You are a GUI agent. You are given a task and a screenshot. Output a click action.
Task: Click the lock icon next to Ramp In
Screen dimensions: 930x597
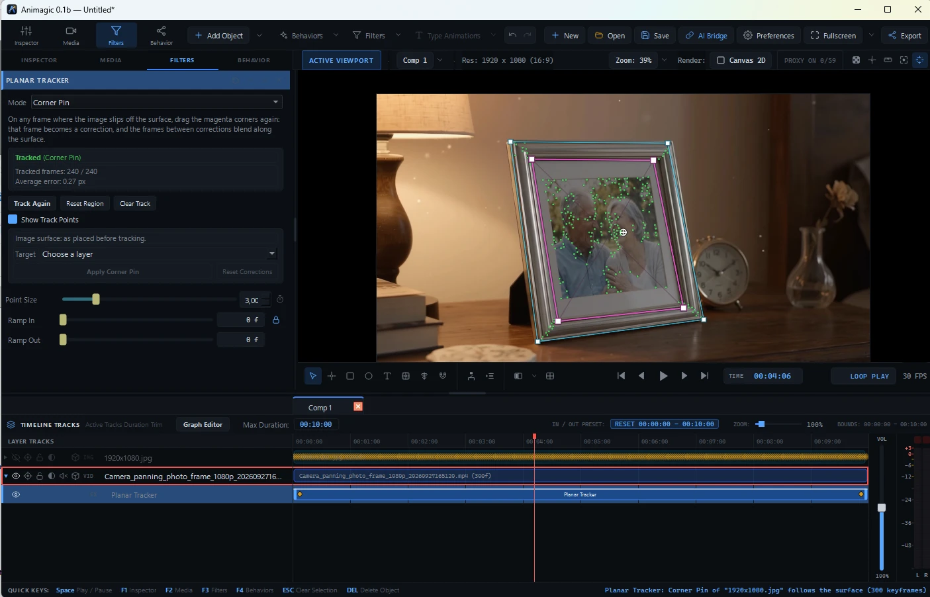(276, 320)
